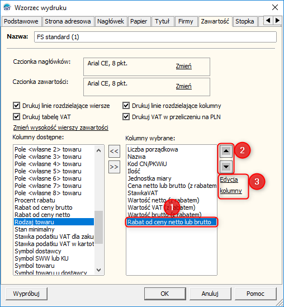This screenshot has height=307, width=284.
Task: Click the >> remove column button
Action: 114,167
